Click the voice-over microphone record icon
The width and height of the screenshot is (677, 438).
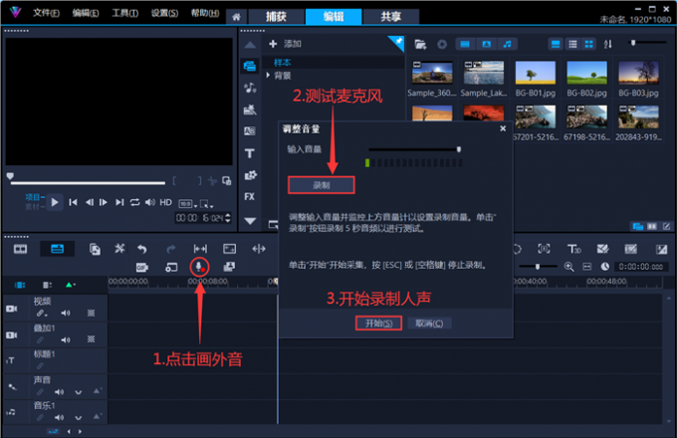[x=199, y=267]
